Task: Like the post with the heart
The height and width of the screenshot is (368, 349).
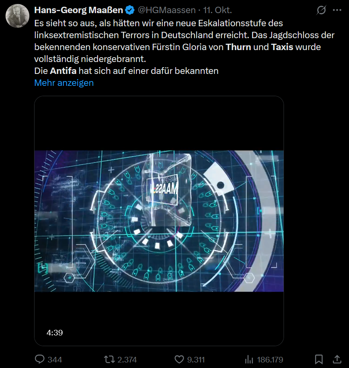Action: pos(179,359)
